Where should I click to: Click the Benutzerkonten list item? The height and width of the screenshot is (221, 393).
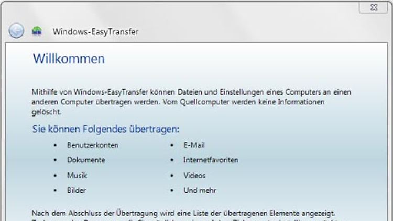(x=93, y=145)
